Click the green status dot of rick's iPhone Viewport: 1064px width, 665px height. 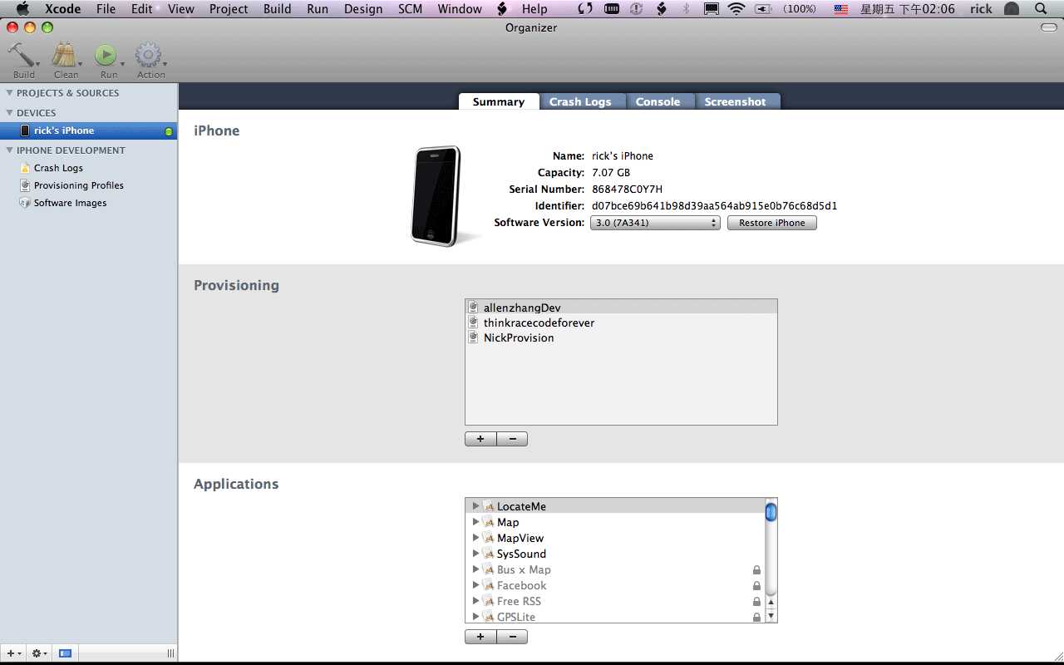coord(169,131)
